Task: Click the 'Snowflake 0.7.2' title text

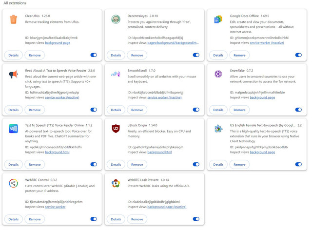Action: [241, 71]
